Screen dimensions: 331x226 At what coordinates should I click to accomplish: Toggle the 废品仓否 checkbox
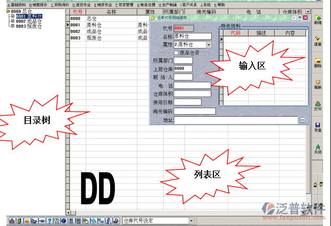click(x=176, y=52)
